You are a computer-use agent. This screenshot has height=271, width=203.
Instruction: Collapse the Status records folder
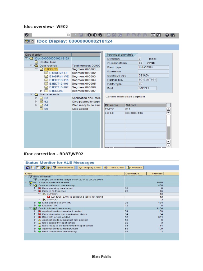pyautogui.click(x=31, y=94)
